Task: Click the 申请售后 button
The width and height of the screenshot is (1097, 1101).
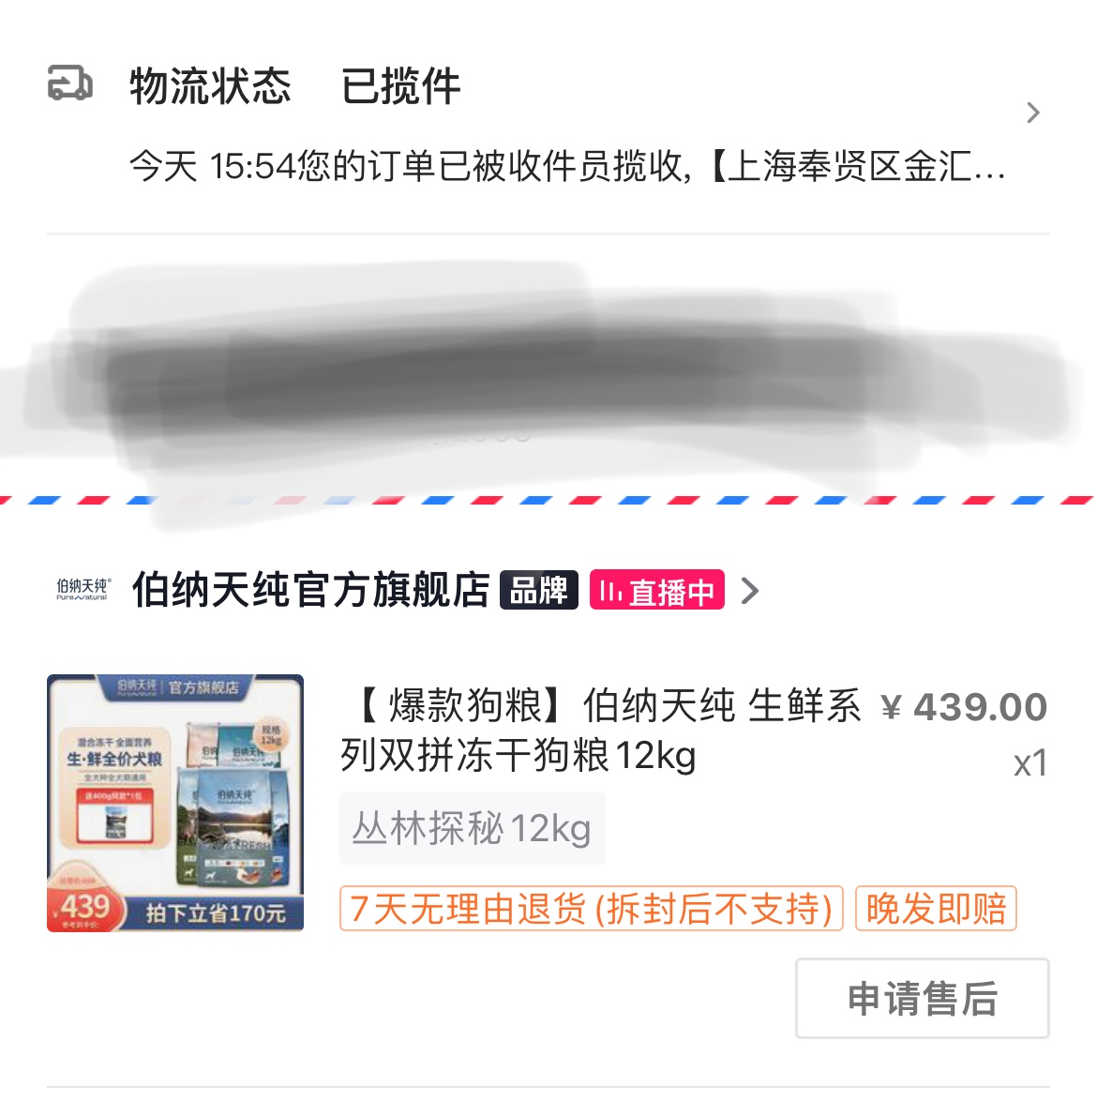Action: pos(923,998)
